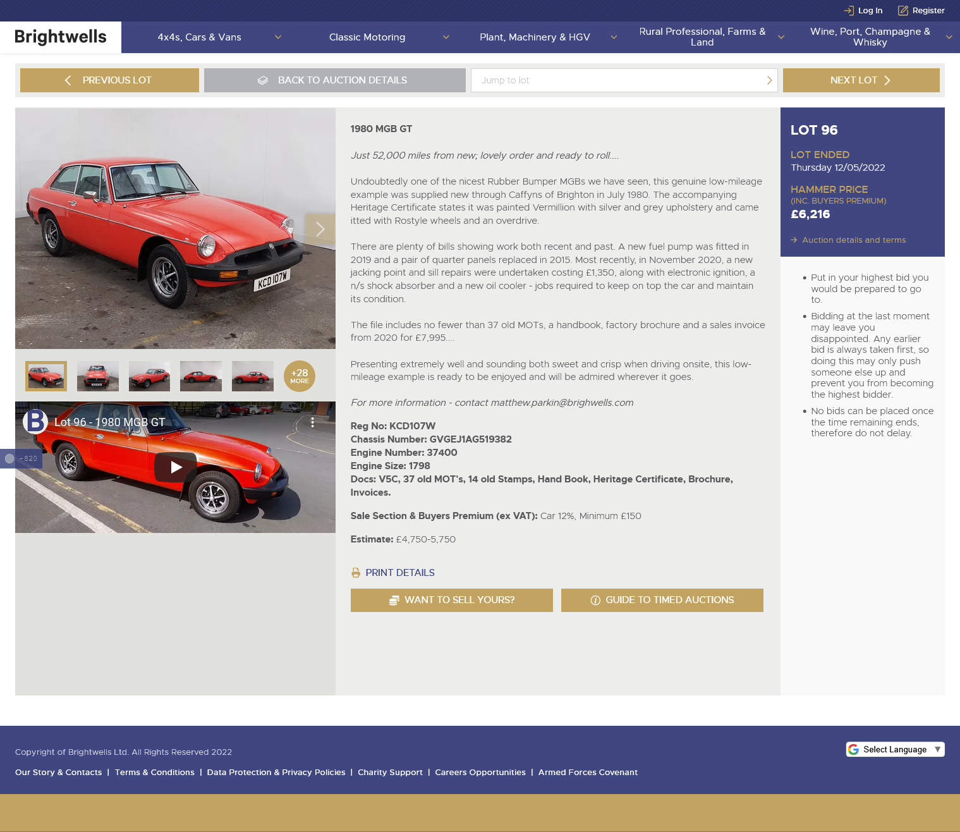Screen dimensions: 960x832
Task: Click Guide to Timed Auctions button
Action: [662, 600]
